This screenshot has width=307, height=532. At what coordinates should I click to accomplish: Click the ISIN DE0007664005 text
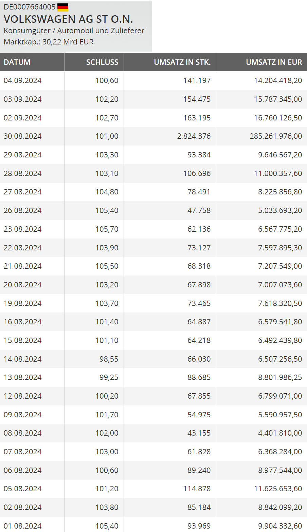pos(30,7)
